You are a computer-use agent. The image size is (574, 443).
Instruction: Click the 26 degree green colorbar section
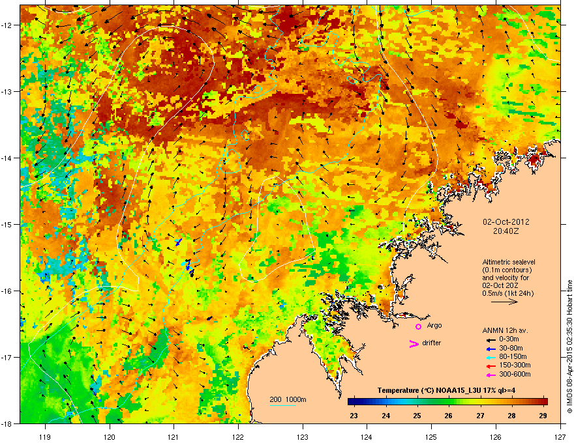(x=449, y=401)
